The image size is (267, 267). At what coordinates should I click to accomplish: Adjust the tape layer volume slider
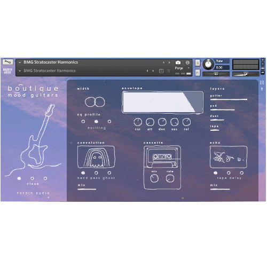(x=215, y=130)
